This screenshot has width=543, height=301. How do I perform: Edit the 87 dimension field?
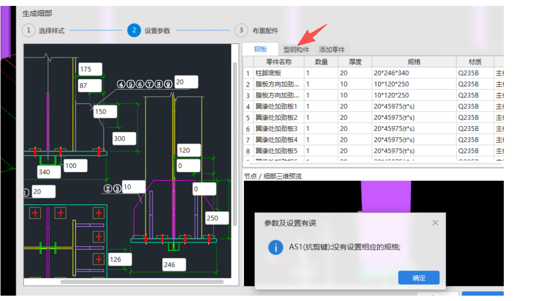tap(90, 85)
